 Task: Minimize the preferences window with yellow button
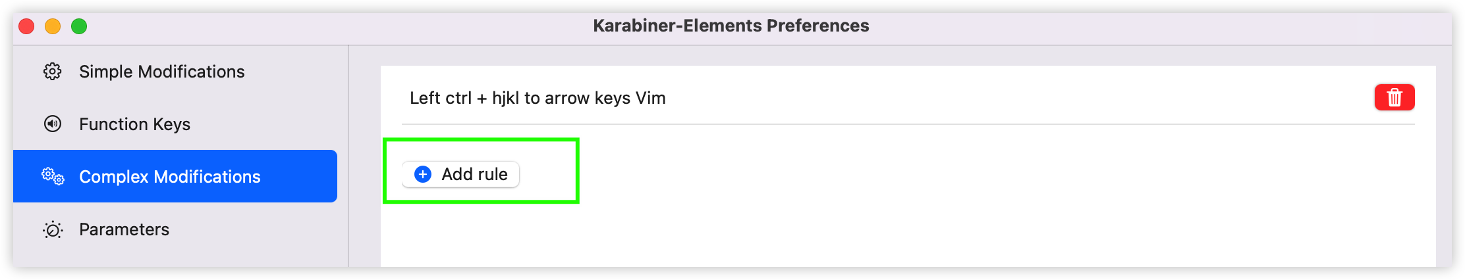(53, 26)
